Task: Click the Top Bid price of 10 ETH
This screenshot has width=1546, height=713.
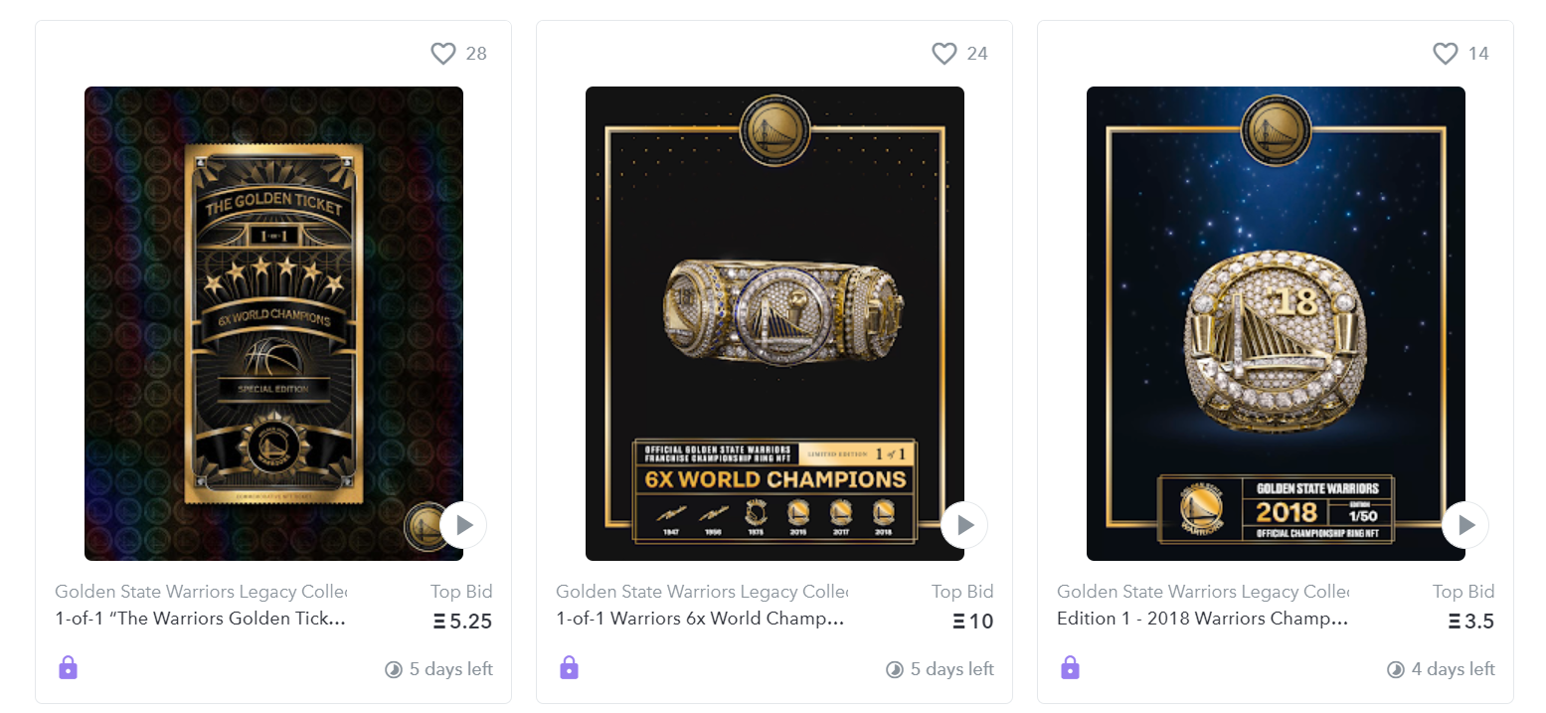Action: click(973, 623)
